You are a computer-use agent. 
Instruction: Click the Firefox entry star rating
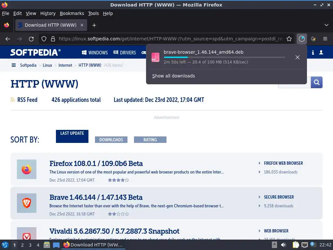click(x=118, y=180)
